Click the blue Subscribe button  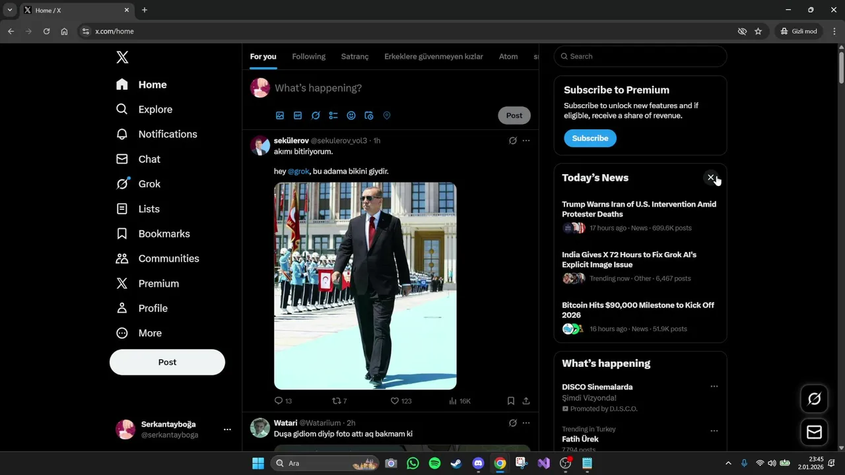[590, 138]
